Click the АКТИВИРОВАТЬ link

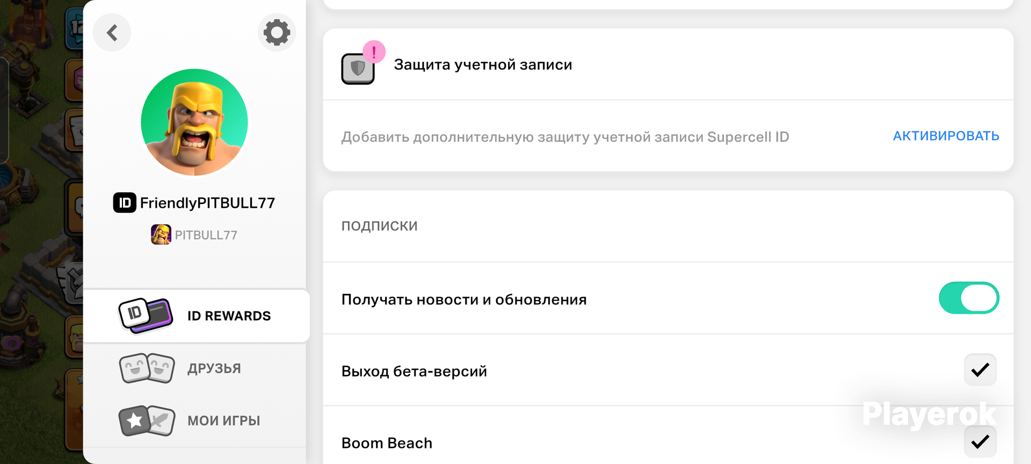point(946,136)
